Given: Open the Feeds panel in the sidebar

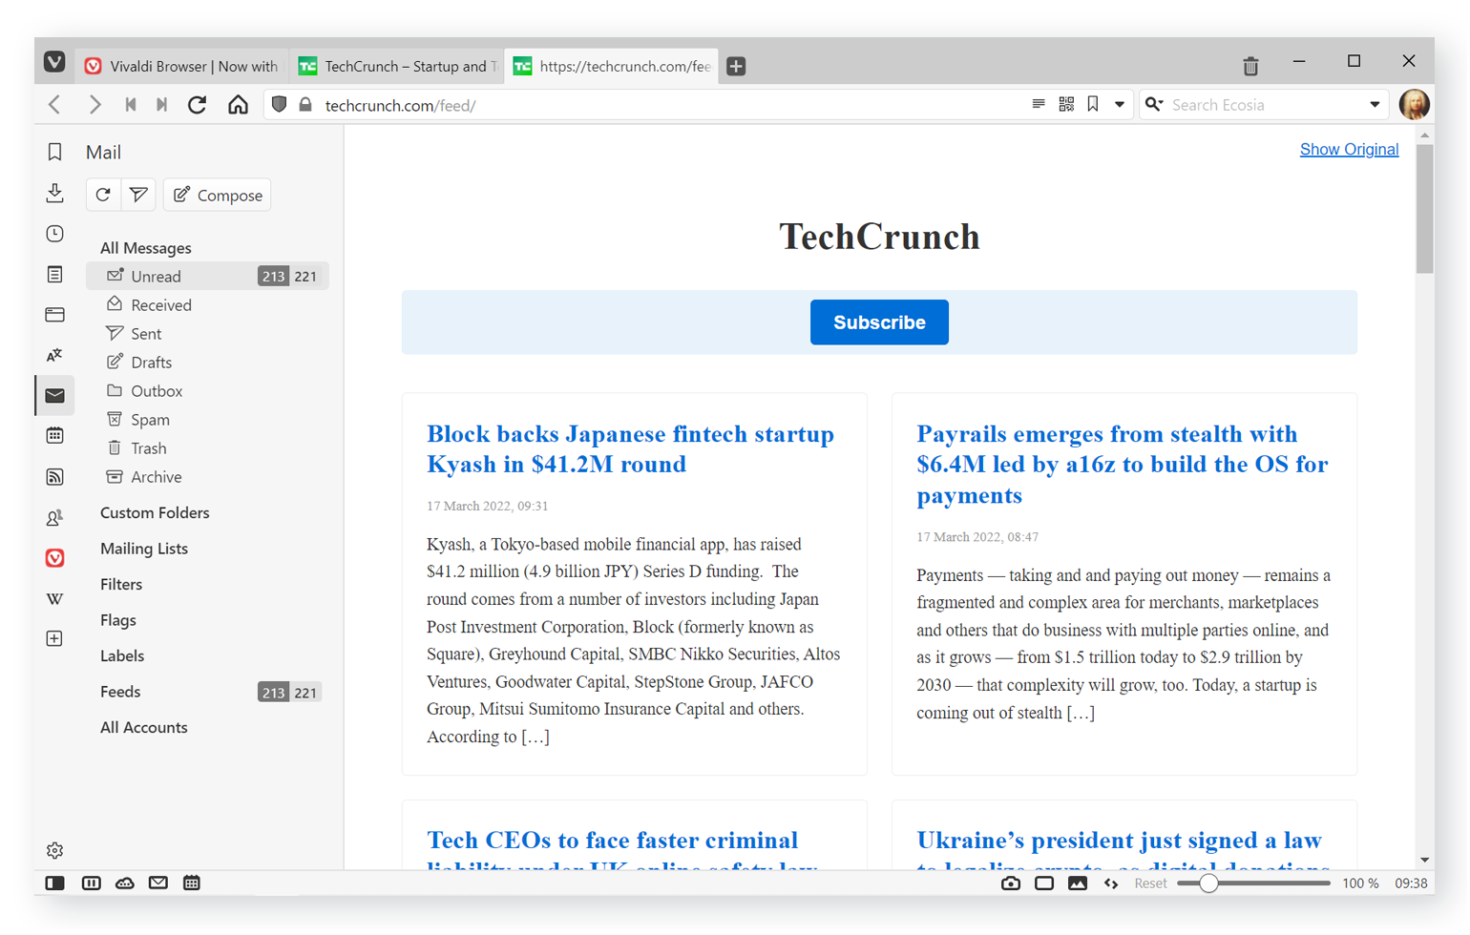Looking at the screenshot, I should pyautogui.click(x=54, y=477).
